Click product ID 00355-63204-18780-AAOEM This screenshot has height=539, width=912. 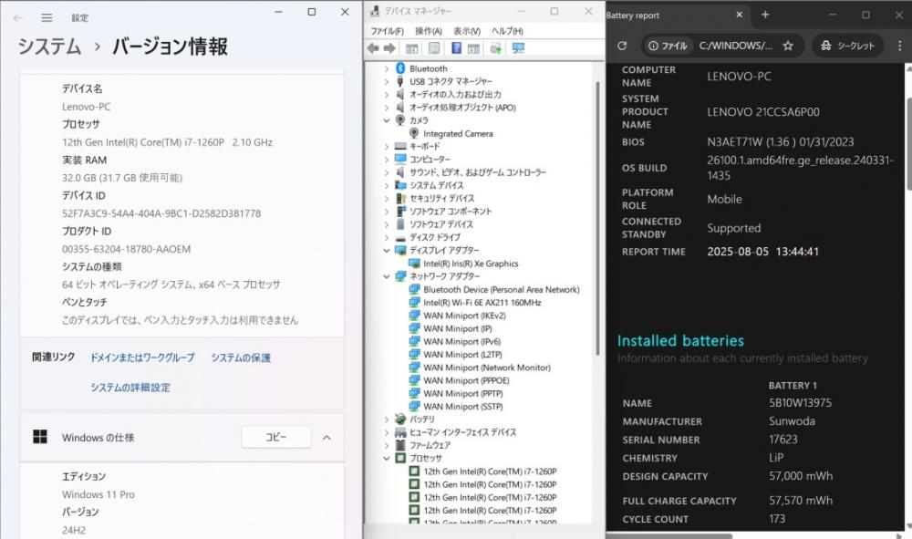(126, 249)
